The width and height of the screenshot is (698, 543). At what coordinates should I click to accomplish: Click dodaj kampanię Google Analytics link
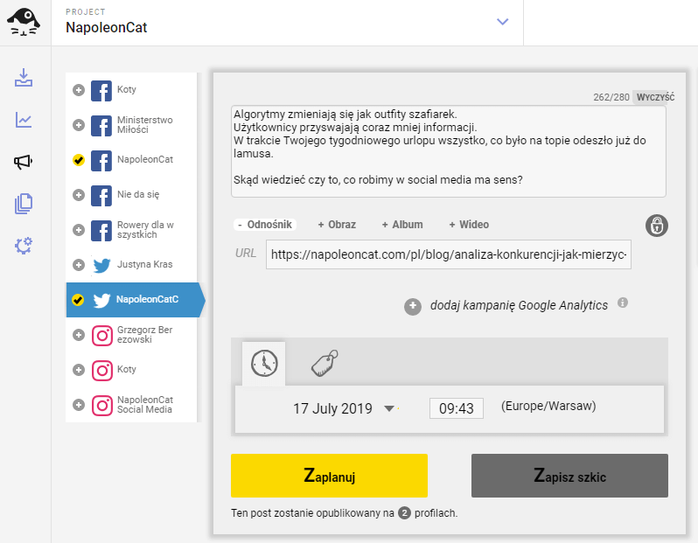point(519,305)
